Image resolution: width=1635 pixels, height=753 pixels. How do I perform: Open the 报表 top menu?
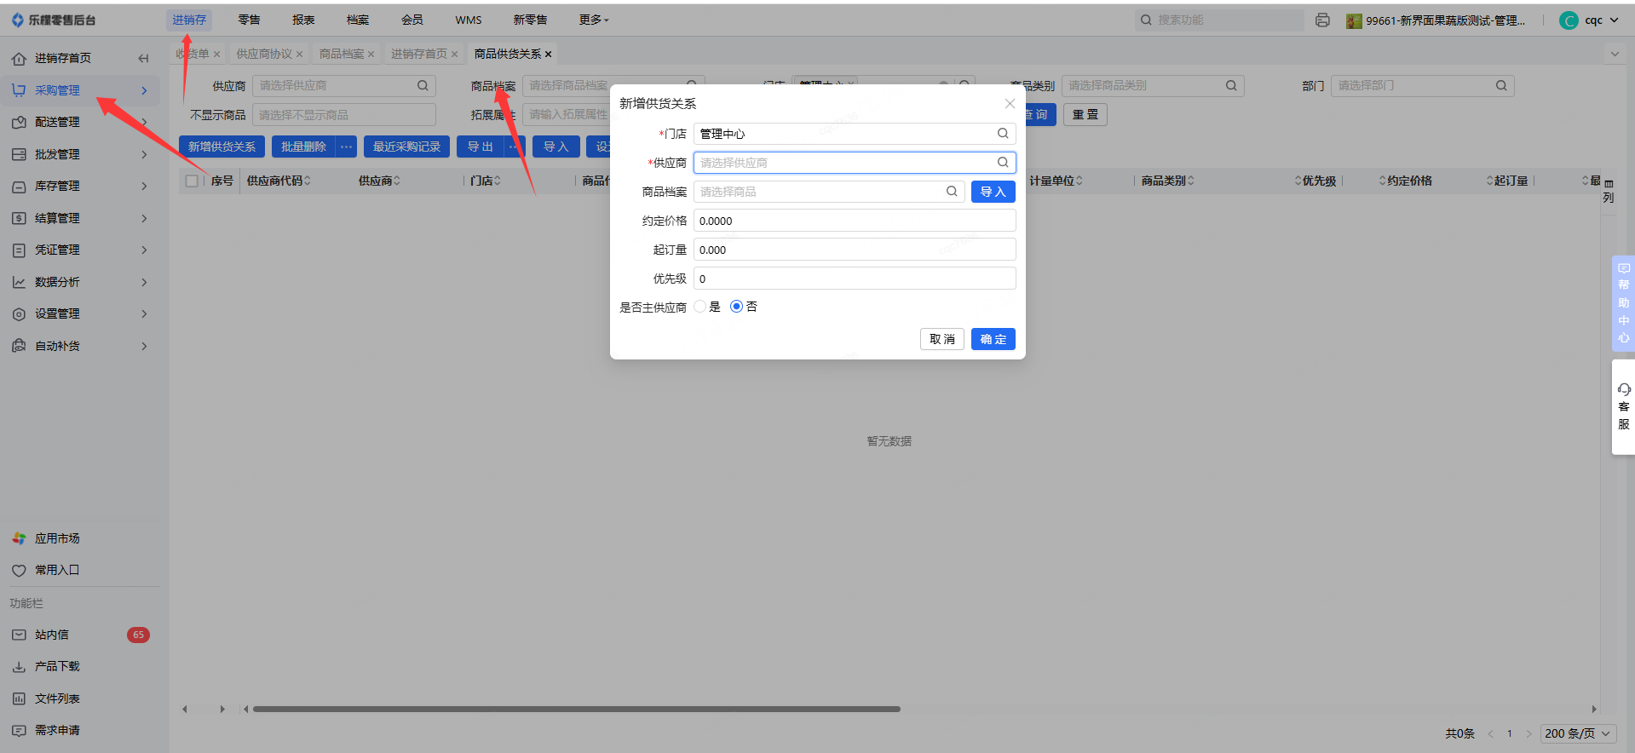click(x=303, y=20)
